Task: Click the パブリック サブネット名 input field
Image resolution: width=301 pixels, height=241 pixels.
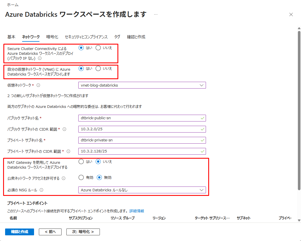Action: 142,118
